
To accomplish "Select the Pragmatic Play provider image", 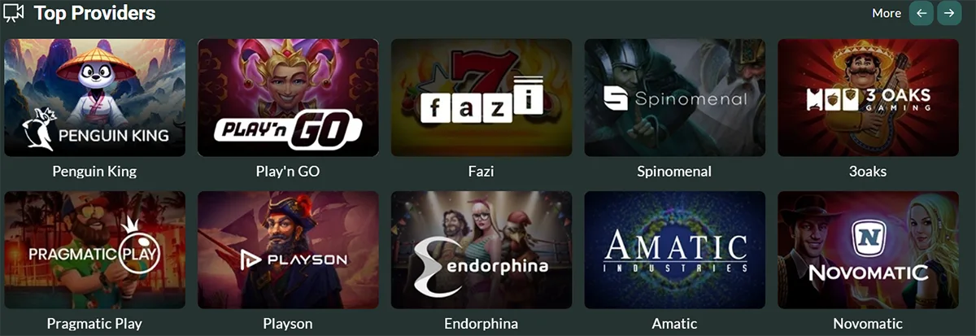I will [94, 250].
